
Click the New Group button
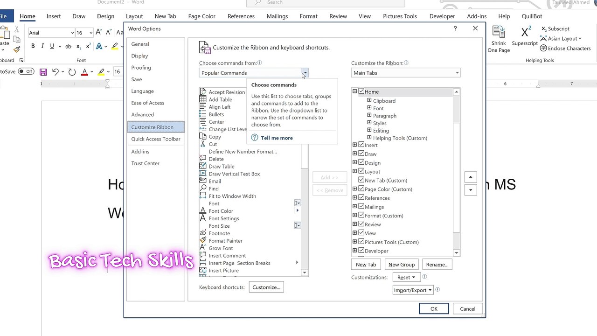[402, 265]
